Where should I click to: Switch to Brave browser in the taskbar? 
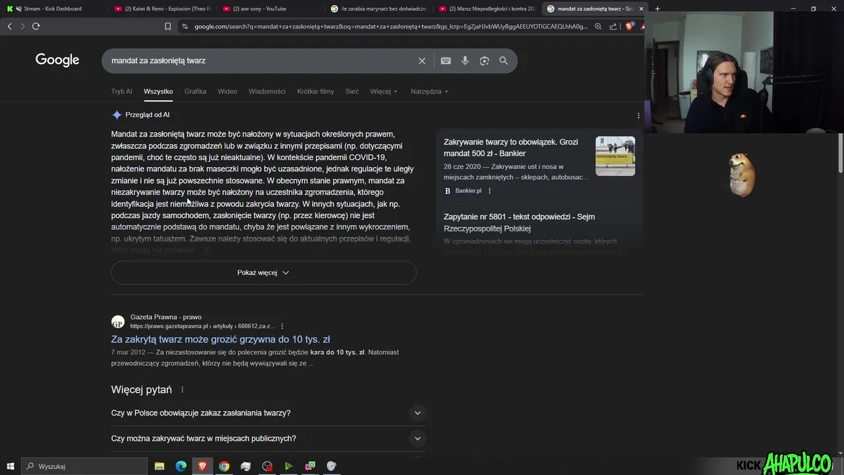(202, 466)
